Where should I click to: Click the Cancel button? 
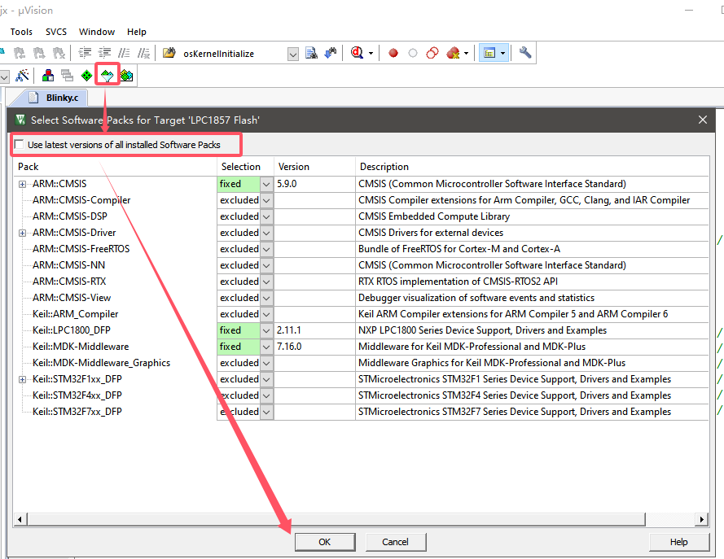pyautogui.click(x=395, y=541)
